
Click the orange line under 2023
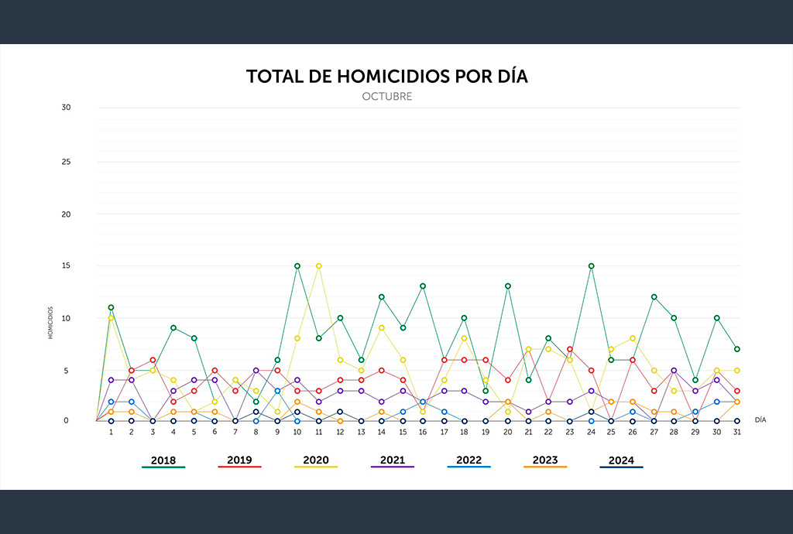[x=545, y=467]
